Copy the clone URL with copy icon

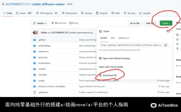pos(166,45)
